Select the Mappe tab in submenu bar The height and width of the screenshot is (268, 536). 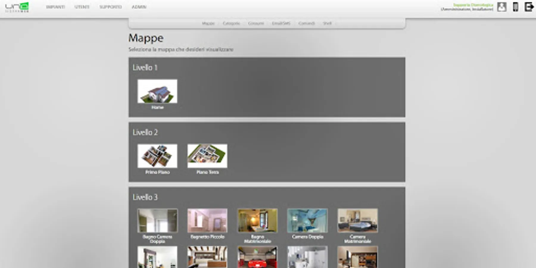pos(208,23)
